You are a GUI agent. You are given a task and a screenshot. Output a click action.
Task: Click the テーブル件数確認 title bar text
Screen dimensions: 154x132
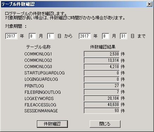[18, 4]
